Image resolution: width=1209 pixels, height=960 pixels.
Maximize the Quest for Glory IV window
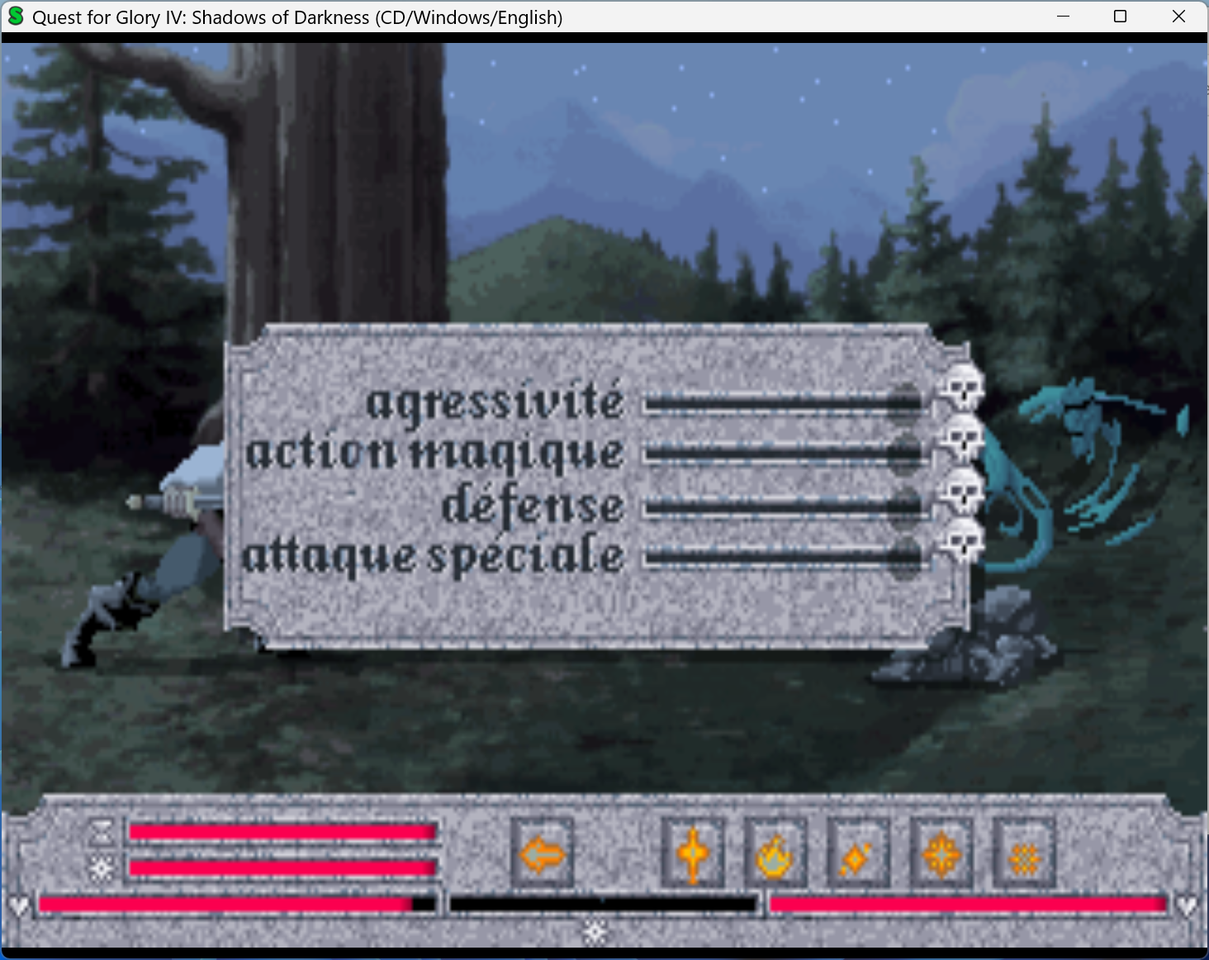point(1121,17)
